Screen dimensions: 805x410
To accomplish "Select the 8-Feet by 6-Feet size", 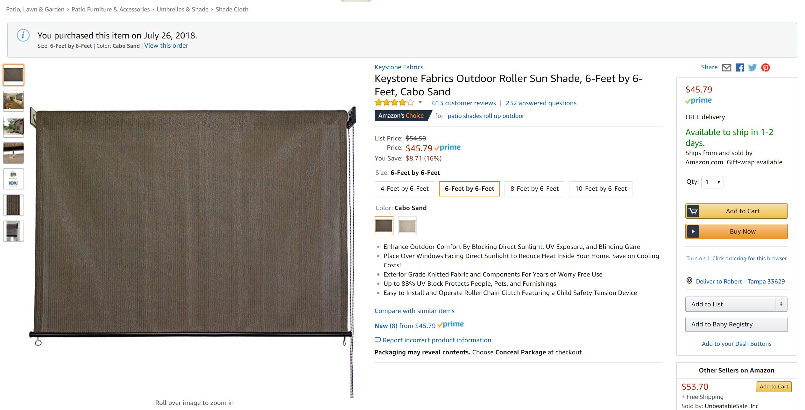I will coord(534,189).
